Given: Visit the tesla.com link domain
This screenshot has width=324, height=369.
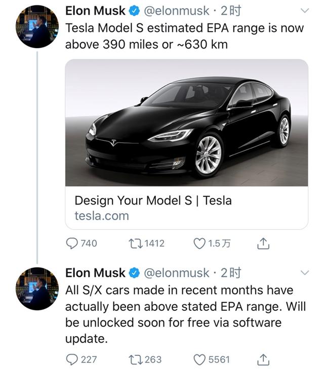Looking at the screenshot, I should click(102, 216).
